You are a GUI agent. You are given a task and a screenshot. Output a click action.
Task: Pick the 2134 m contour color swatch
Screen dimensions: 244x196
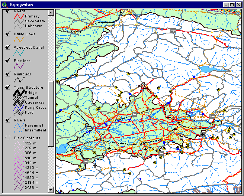click(19, 183)
